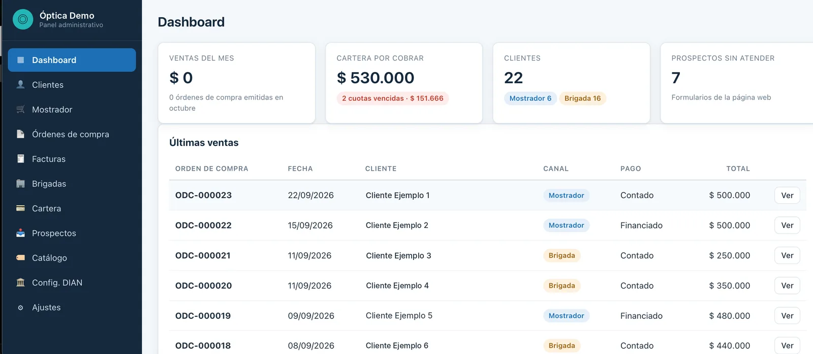Viewport: 813px width, 354px height.
Task: Click Cliente Ejemplo 5 cell
Action: coord(399,315)
